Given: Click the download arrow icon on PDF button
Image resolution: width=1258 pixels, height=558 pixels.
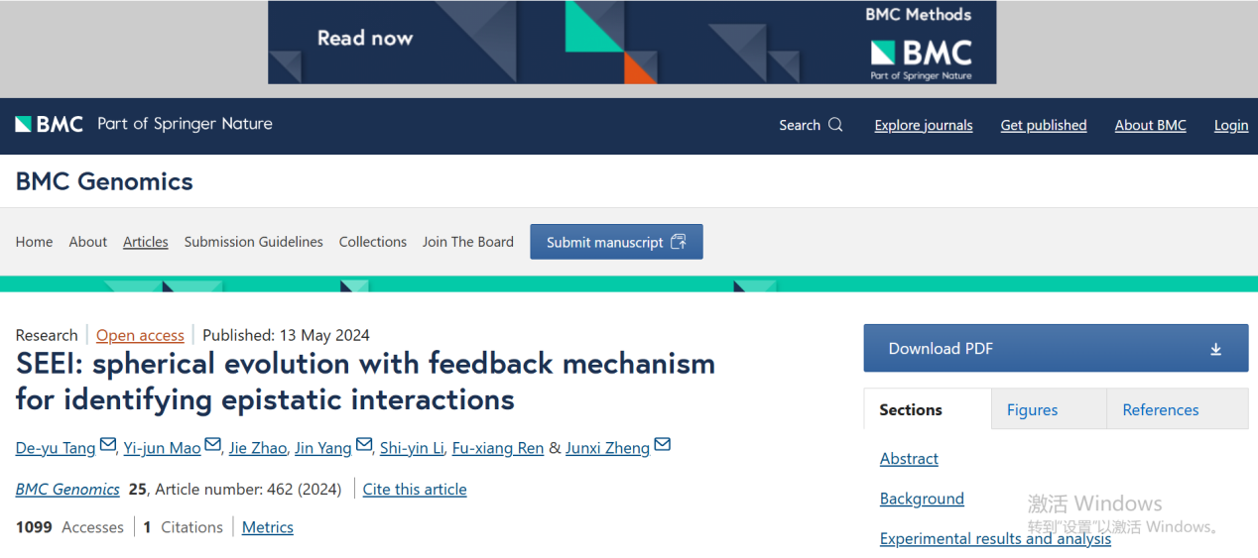Looking at the screenshot, I should (1215, 349).
